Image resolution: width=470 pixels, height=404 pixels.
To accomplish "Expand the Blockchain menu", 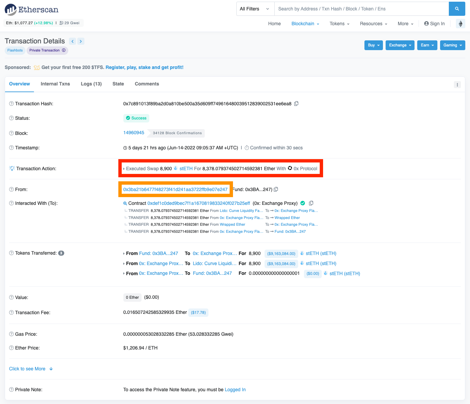I will (305, 24).
